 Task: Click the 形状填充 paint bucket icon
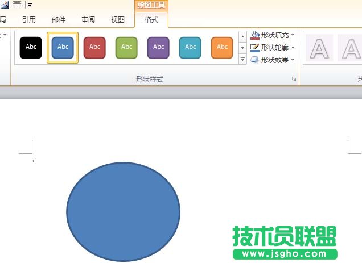click(x=255, y=35)
